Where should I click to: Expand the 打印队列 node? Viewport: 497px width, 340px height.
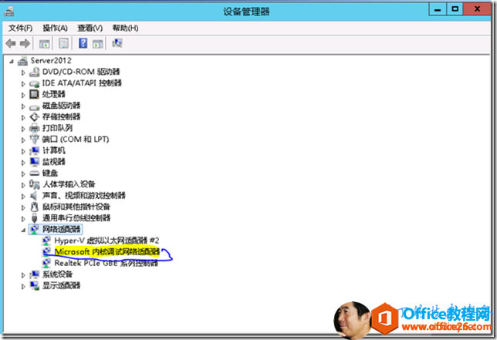pyautogui.click(x=23, y=129)
